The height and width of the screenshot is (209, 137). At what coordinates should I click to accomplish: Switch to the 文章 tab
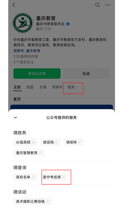point(43,87)
